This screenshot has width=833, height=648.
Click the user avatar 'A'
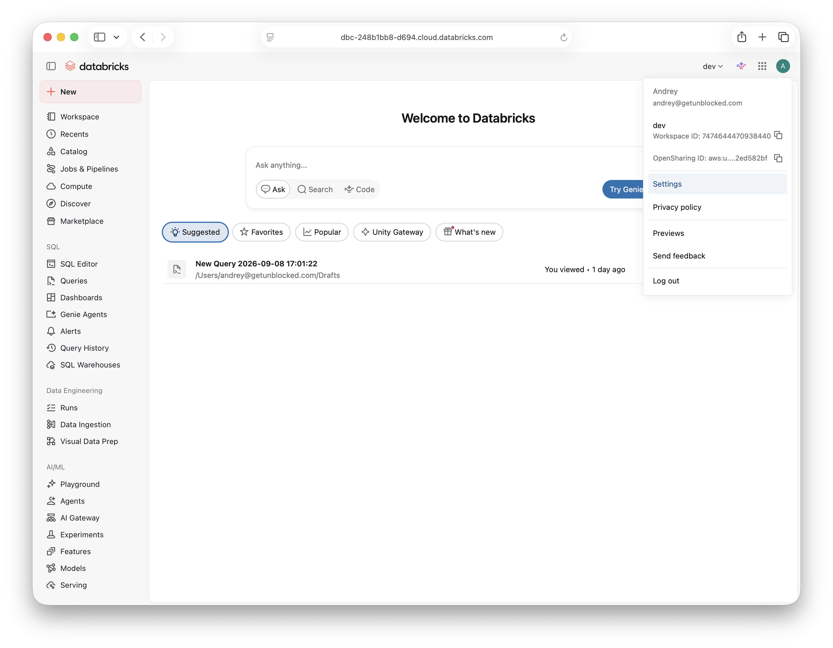click(x=783, y=66)
